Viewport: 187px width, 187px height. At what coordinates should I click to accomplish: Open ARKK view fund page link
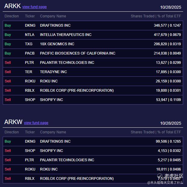pos(34,7)
